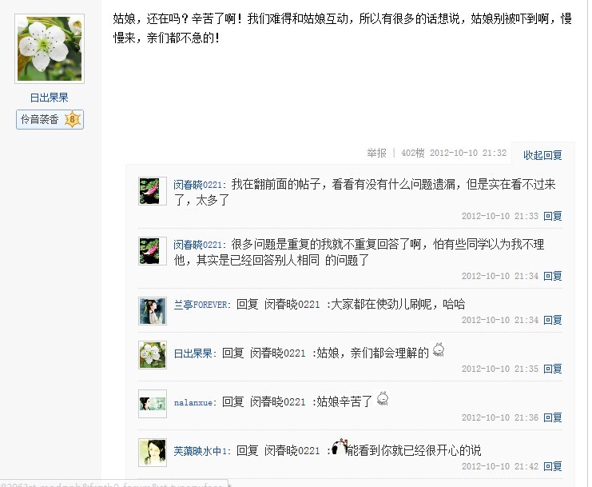The width and height of the screenshot is (592, 487).
Task: Open nalanxue's avatar picture
Action: click(x=153, y=404)
